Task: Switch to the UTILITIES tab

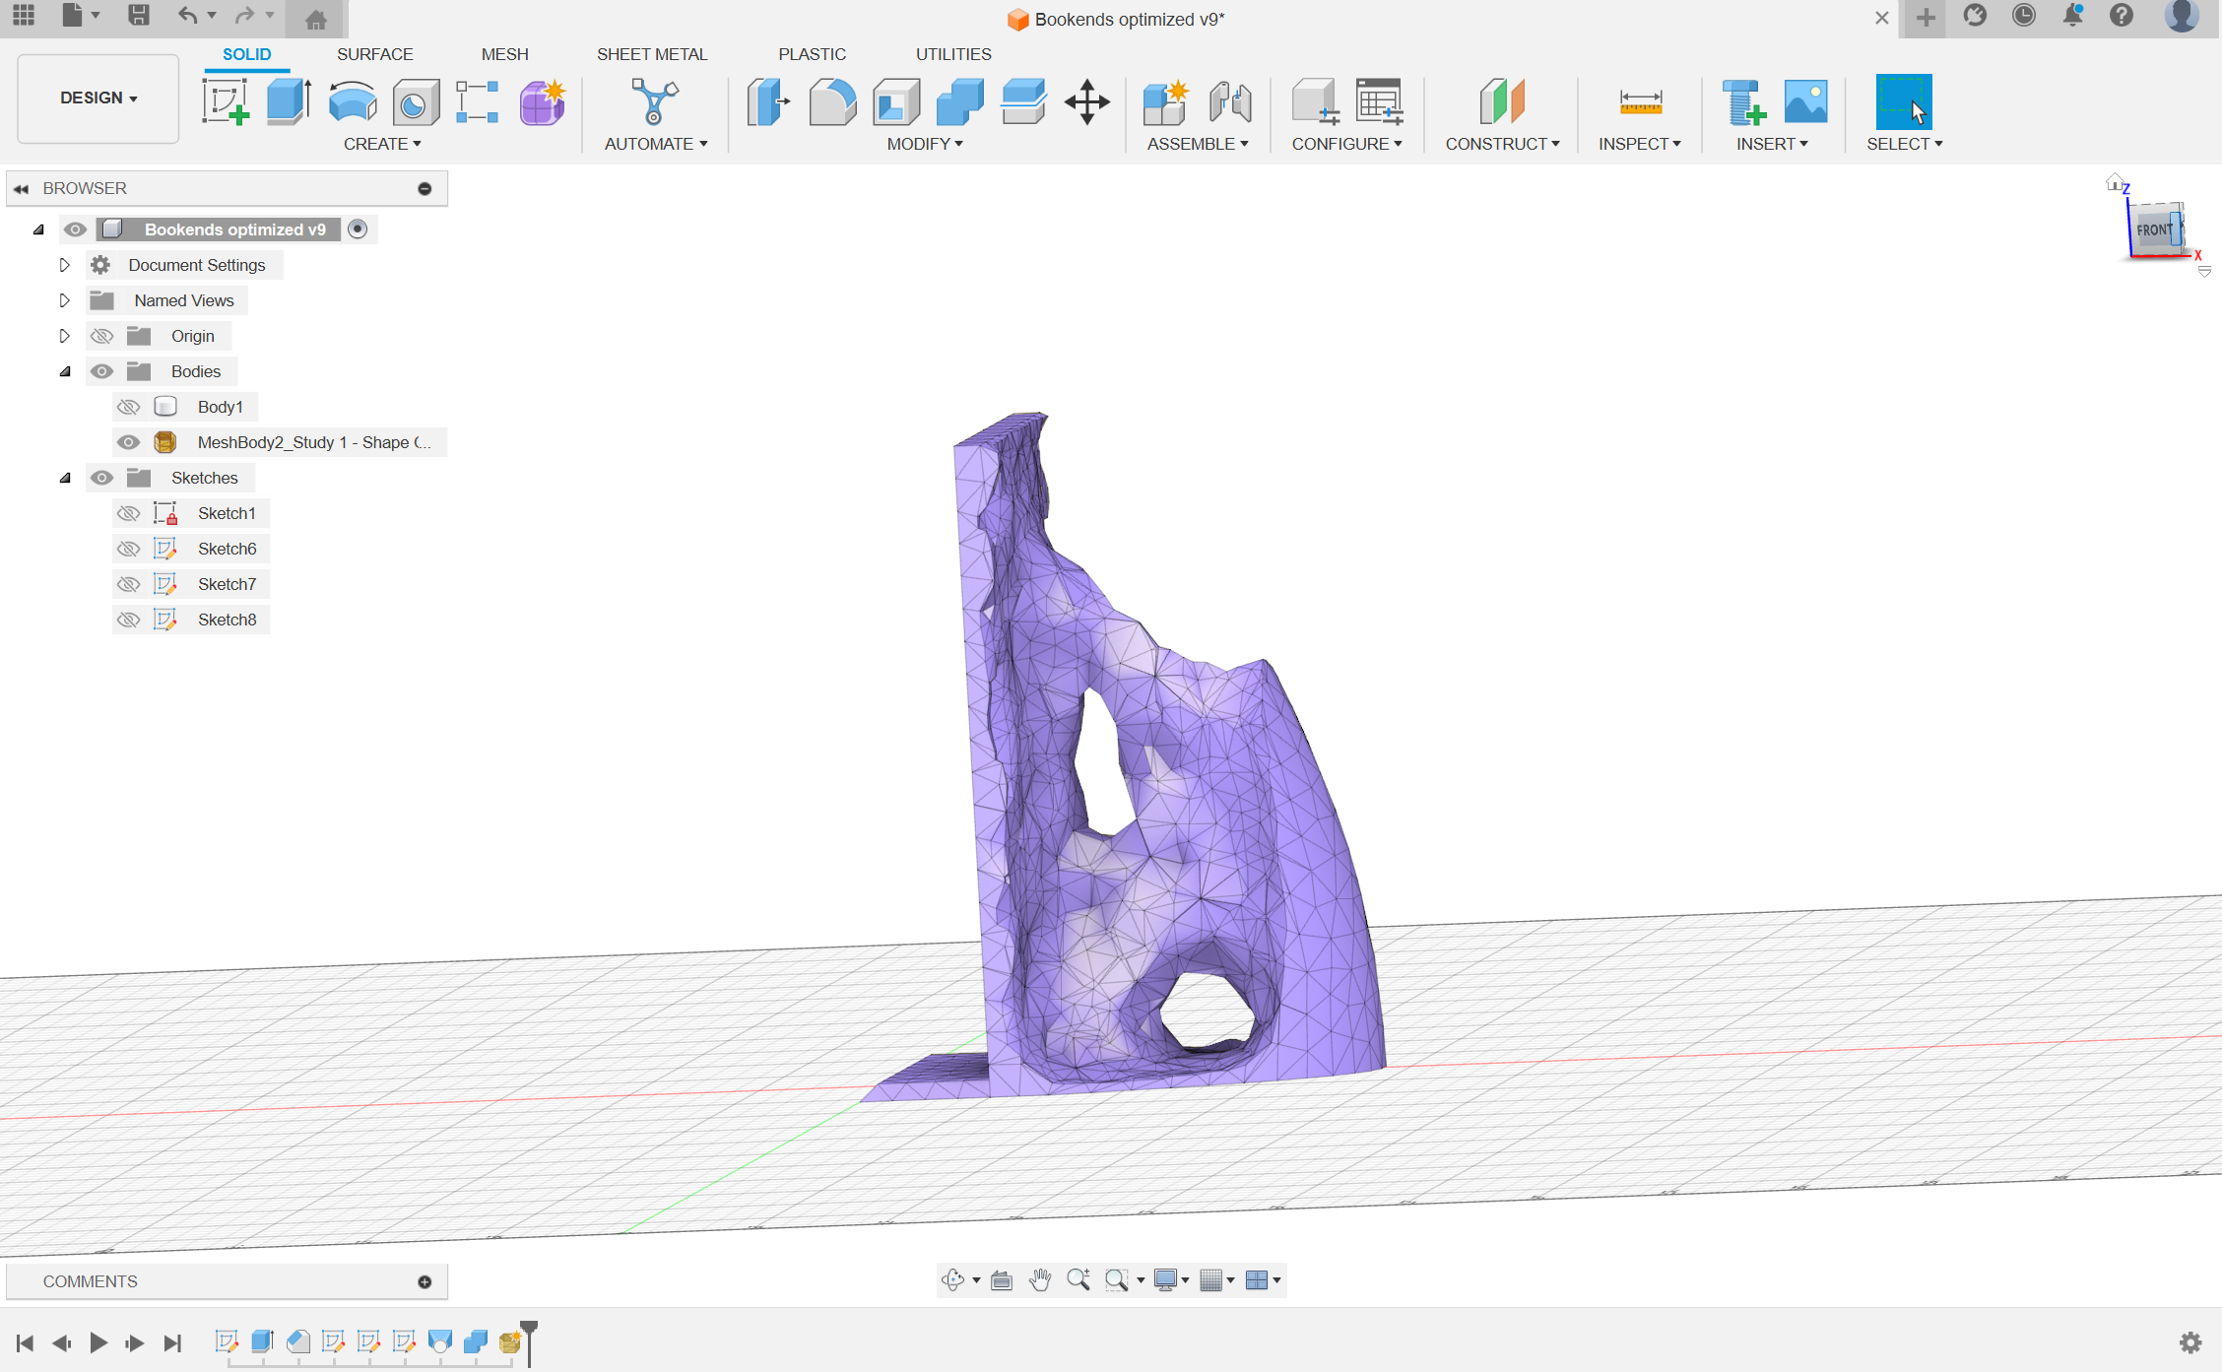Action: pos(953,54)
